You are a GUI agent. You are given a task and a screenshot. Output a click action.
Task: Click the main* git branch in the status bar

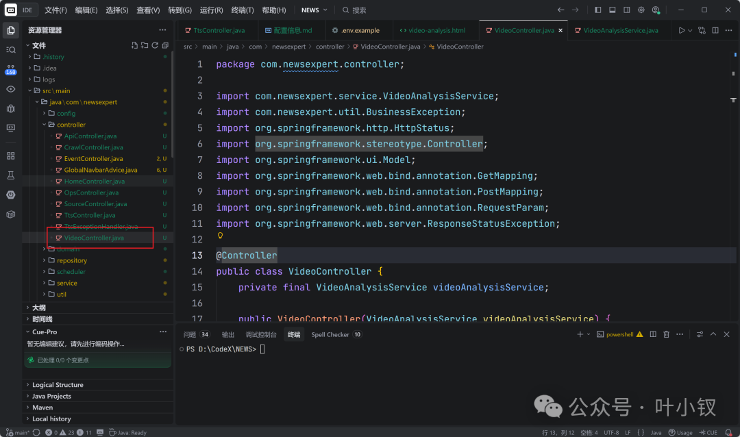tap(17, 432)
